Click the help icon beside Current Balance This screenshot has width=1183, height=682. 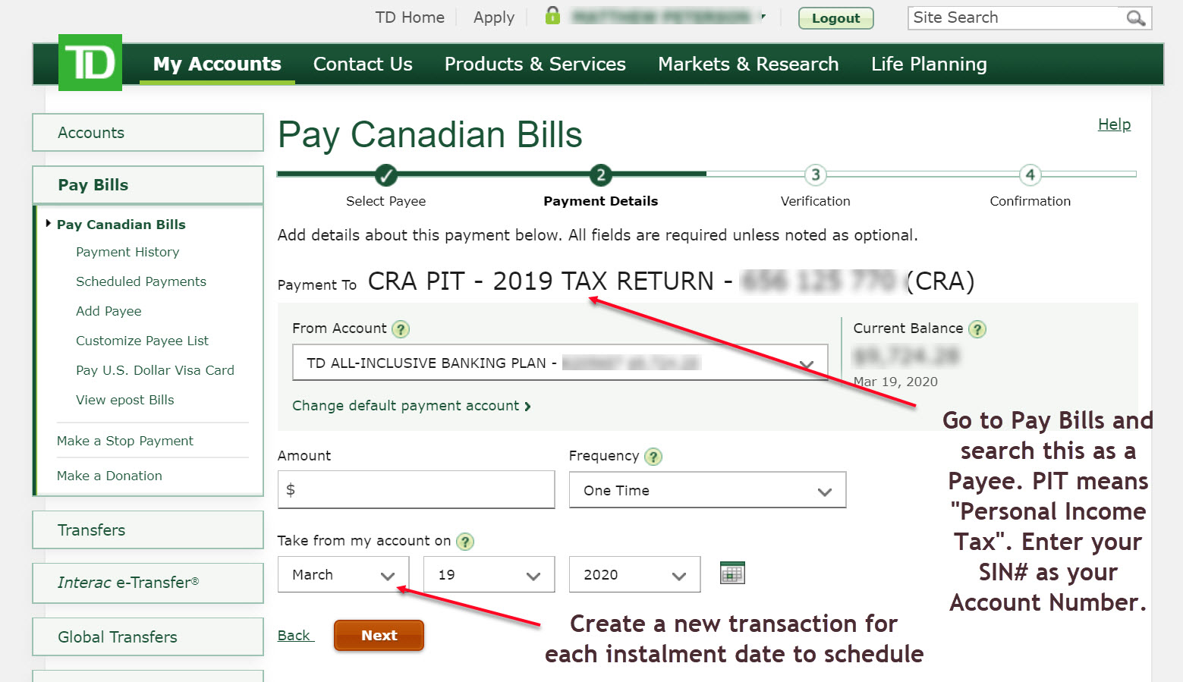point(977,328)
